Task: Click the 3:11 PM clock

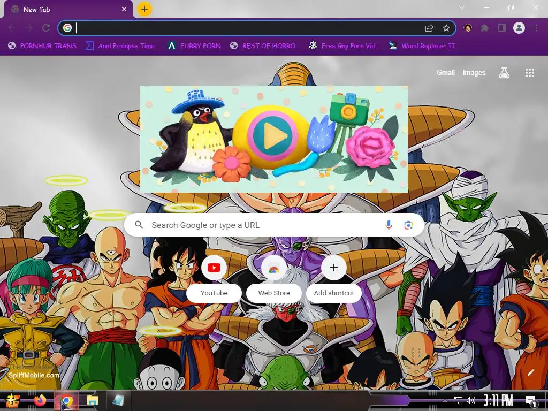Action: tap(498, 400)
